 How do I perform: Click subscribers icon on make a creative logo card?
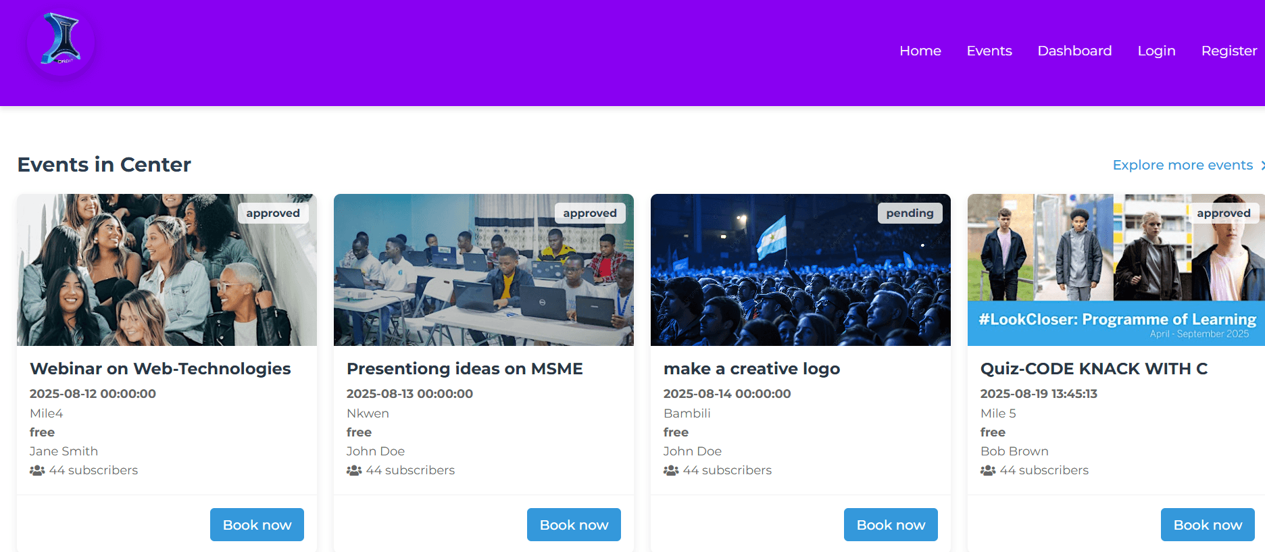click(x=671, y=470)
